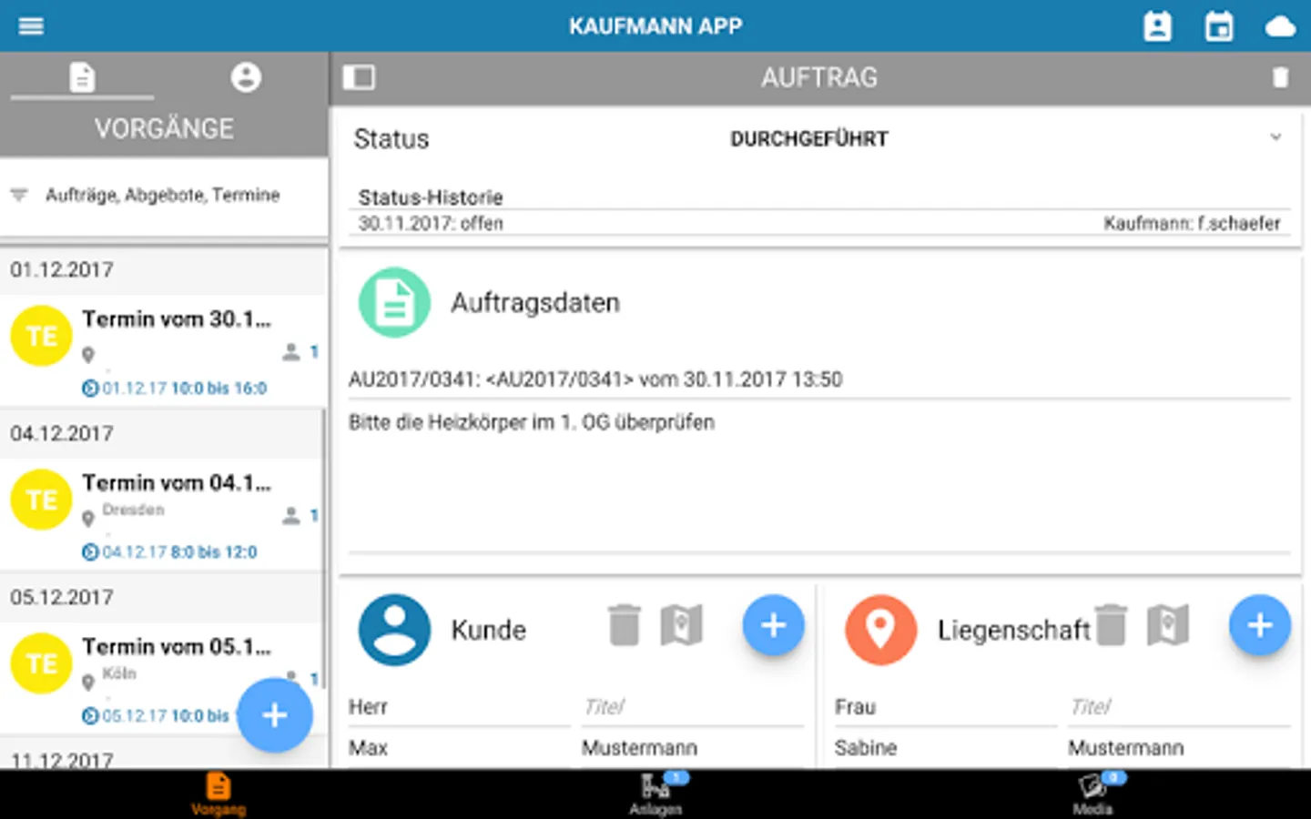Edit Kunde salutation field Herr

tap(459, 708)
